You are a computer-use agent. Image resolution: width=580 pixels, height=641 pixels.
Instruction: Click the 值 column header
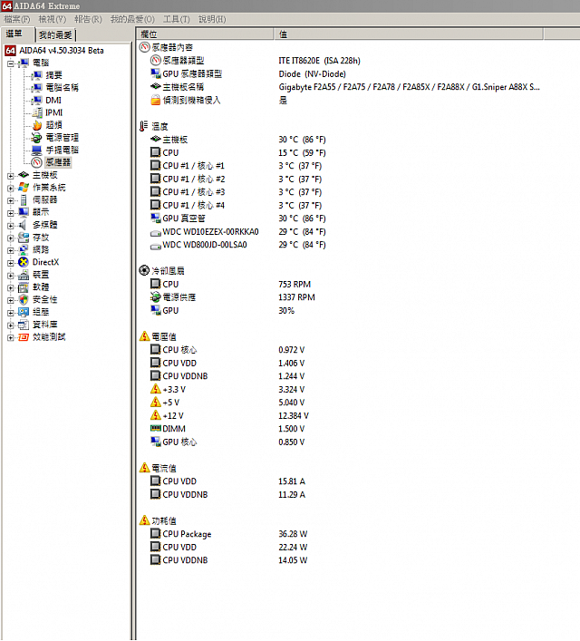[x=409, y=34]
